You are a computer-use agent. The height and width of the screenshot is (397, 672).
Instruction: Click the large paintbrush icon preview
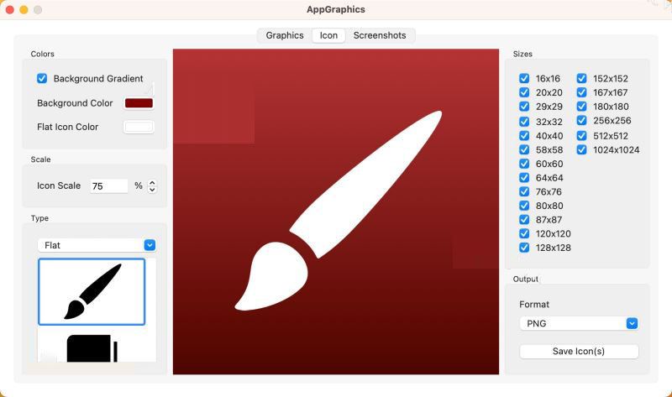pyautogui.click(x=336, y=212)
